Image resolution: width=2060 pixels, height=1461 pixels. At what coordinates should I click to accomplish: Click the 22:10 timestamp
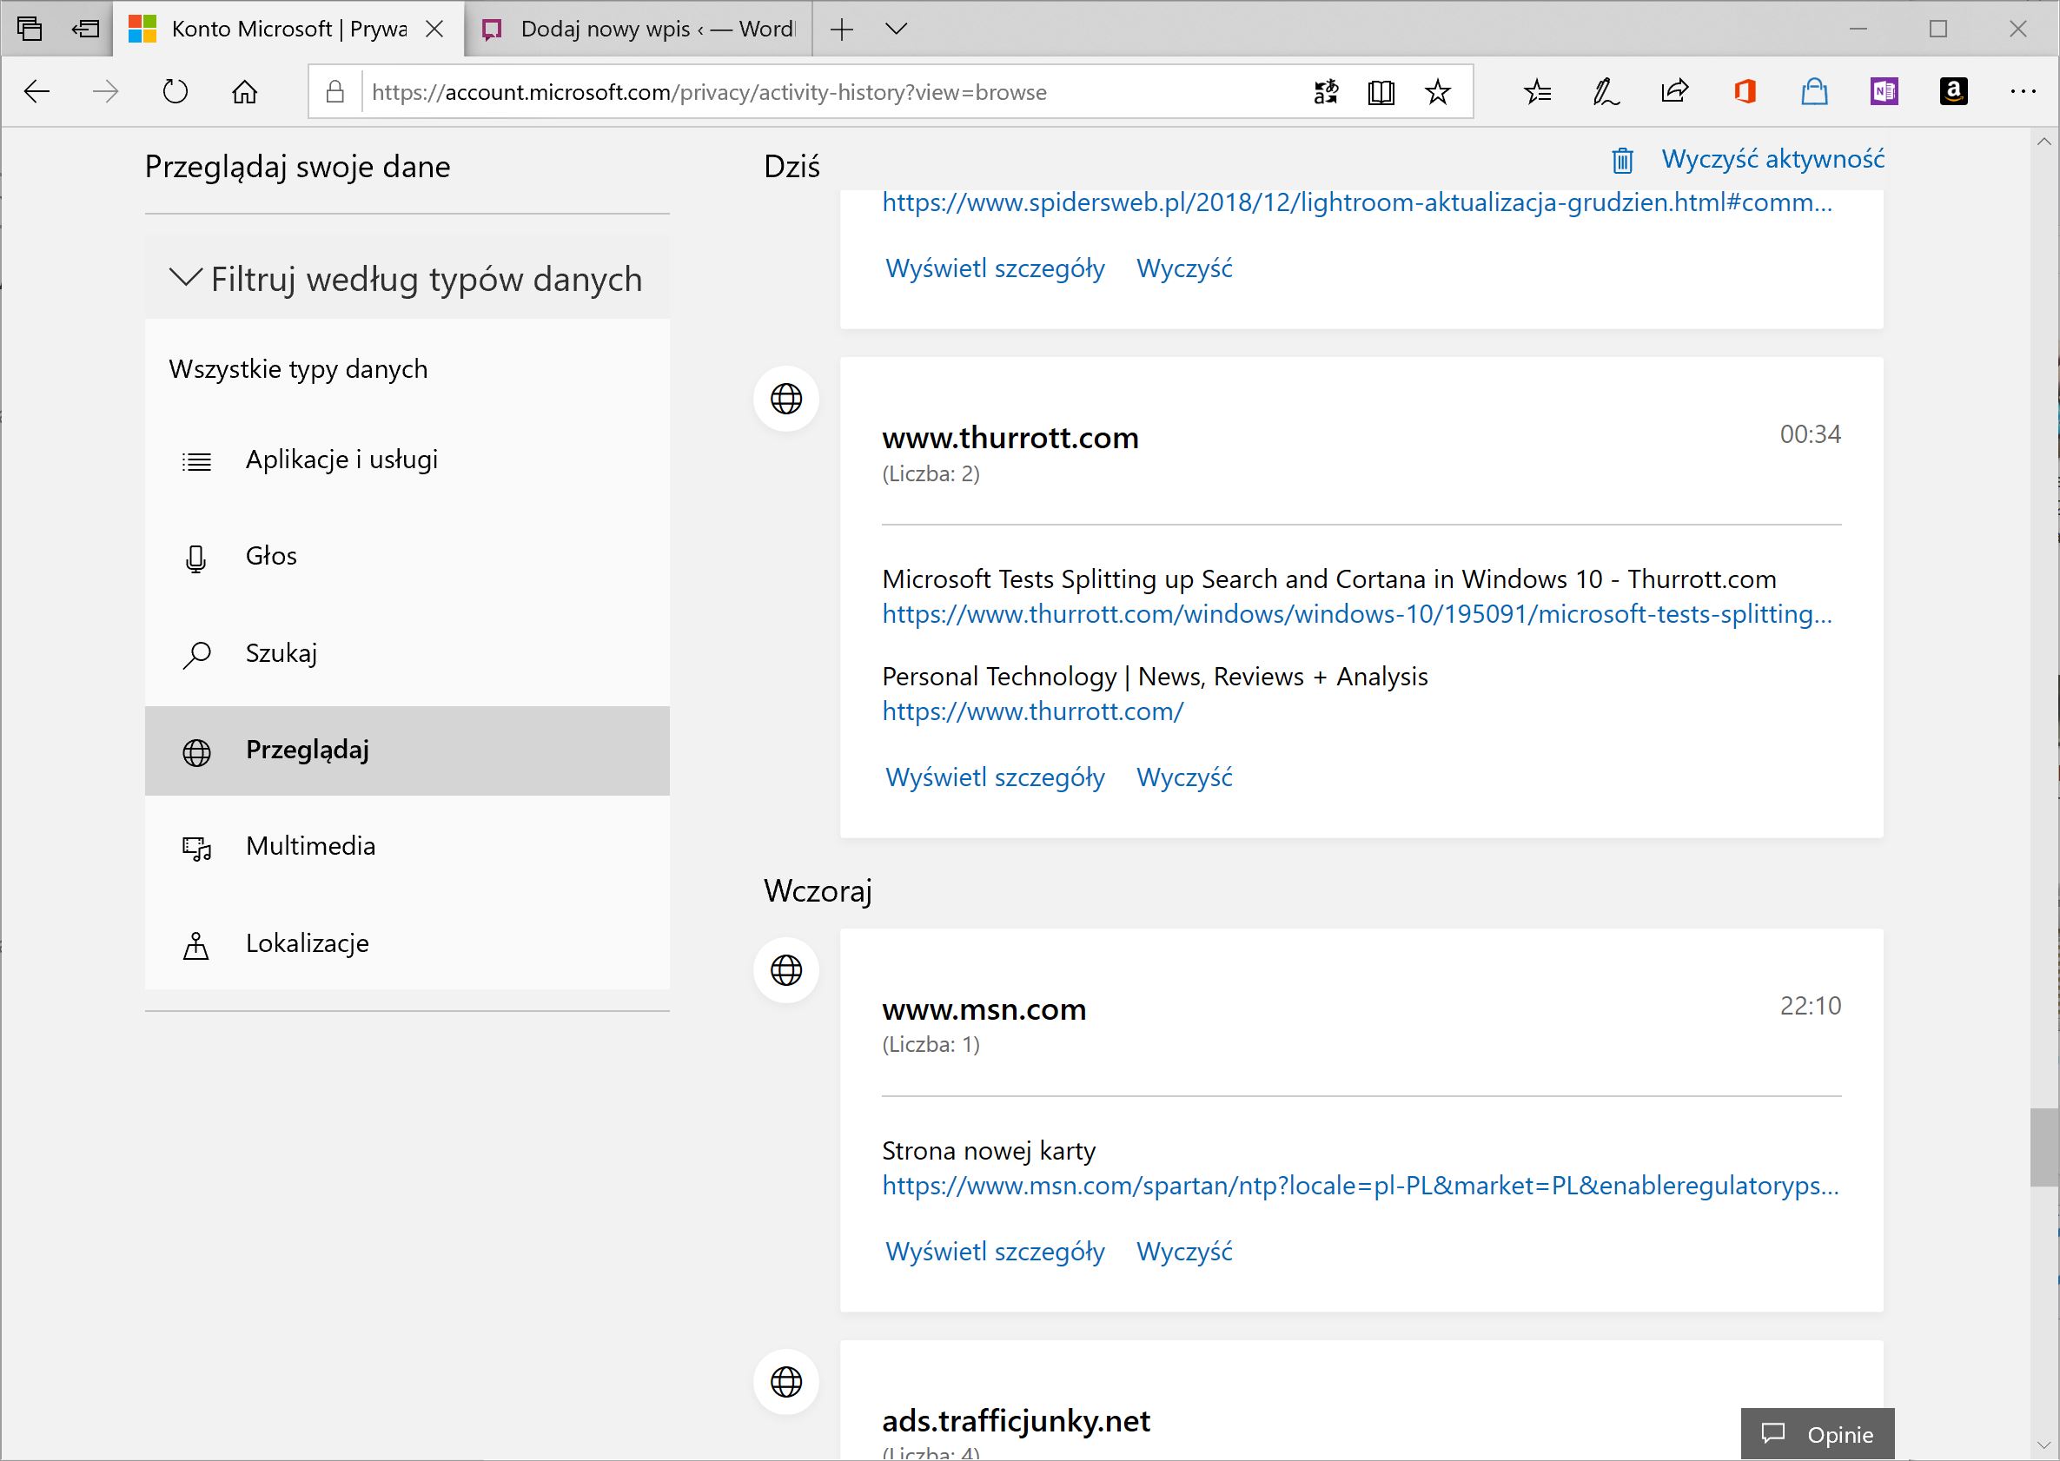tap(1810, 1006)
